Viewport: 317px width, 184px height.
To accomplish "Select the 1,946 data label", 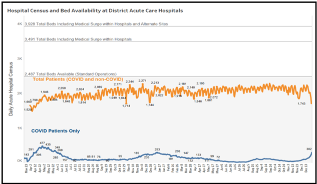I will coord(45,92).
